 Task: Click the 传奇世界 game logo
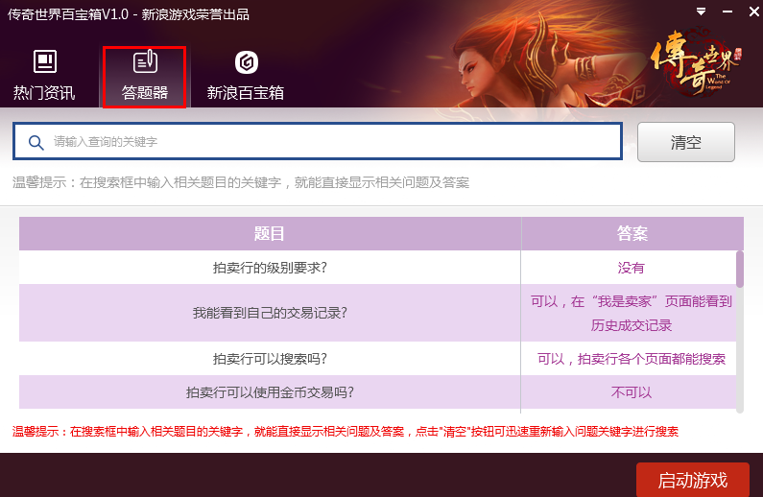[x=696, y=61]
